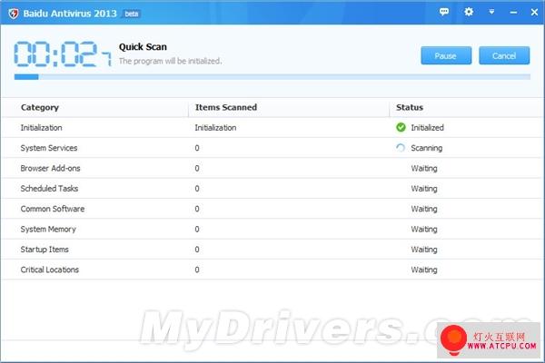
Task: Minimize the Baidu Antivirus window
Action: coord(513,13)
